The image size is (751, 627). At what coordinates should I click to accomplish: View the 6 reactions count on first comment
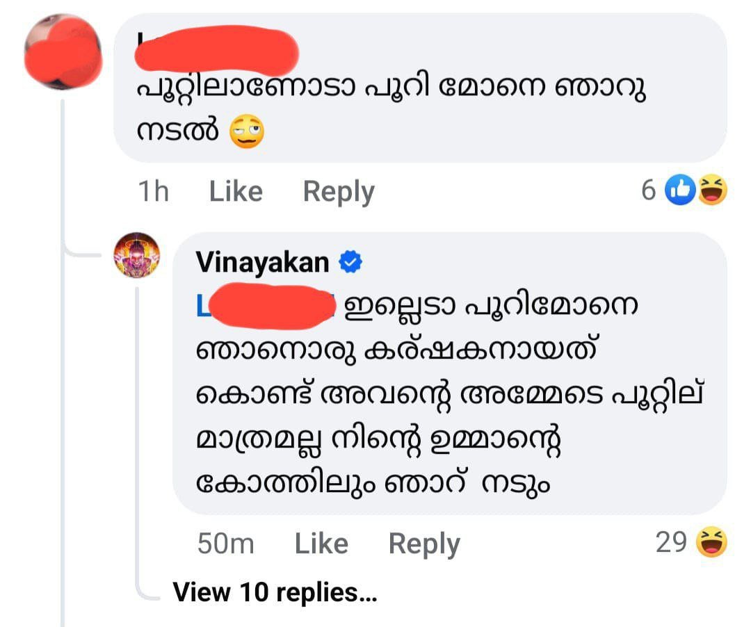(648, 190)
